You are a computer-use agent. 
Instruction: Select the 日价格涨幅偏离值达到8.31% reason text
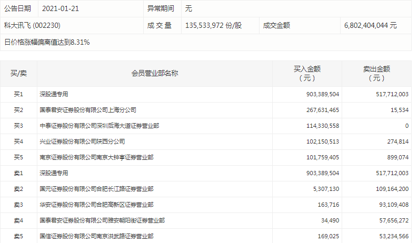47,42
